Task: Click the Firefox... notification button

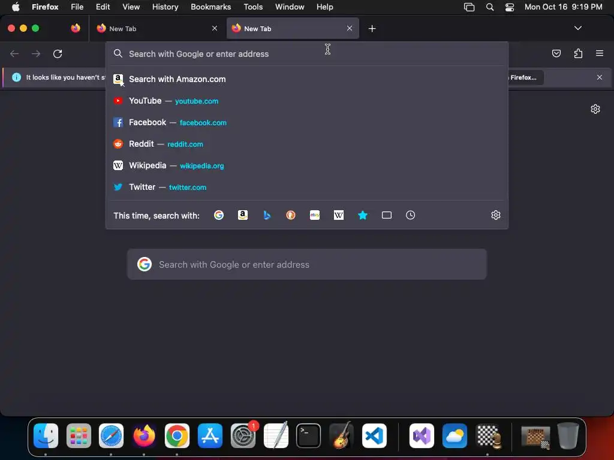Action: [x=526, y=77]
